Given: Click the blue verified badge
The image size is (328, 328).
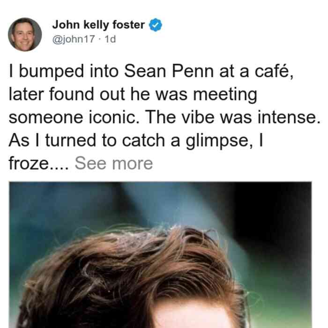Looking at the screenshot, I should 155,25.
